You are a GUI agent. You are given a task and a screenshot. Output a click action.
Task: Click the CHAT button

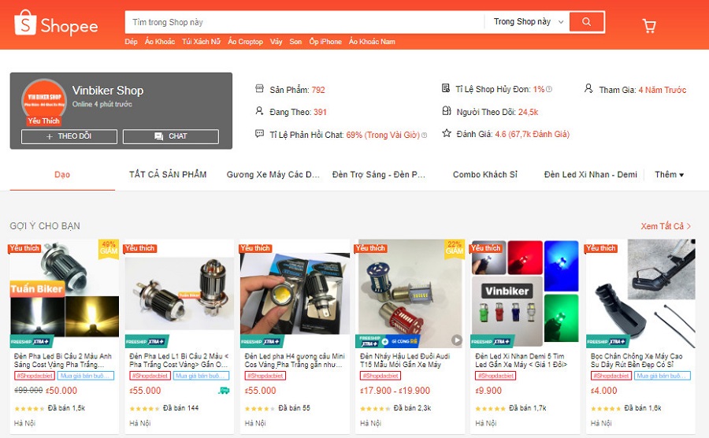point(171,136)
